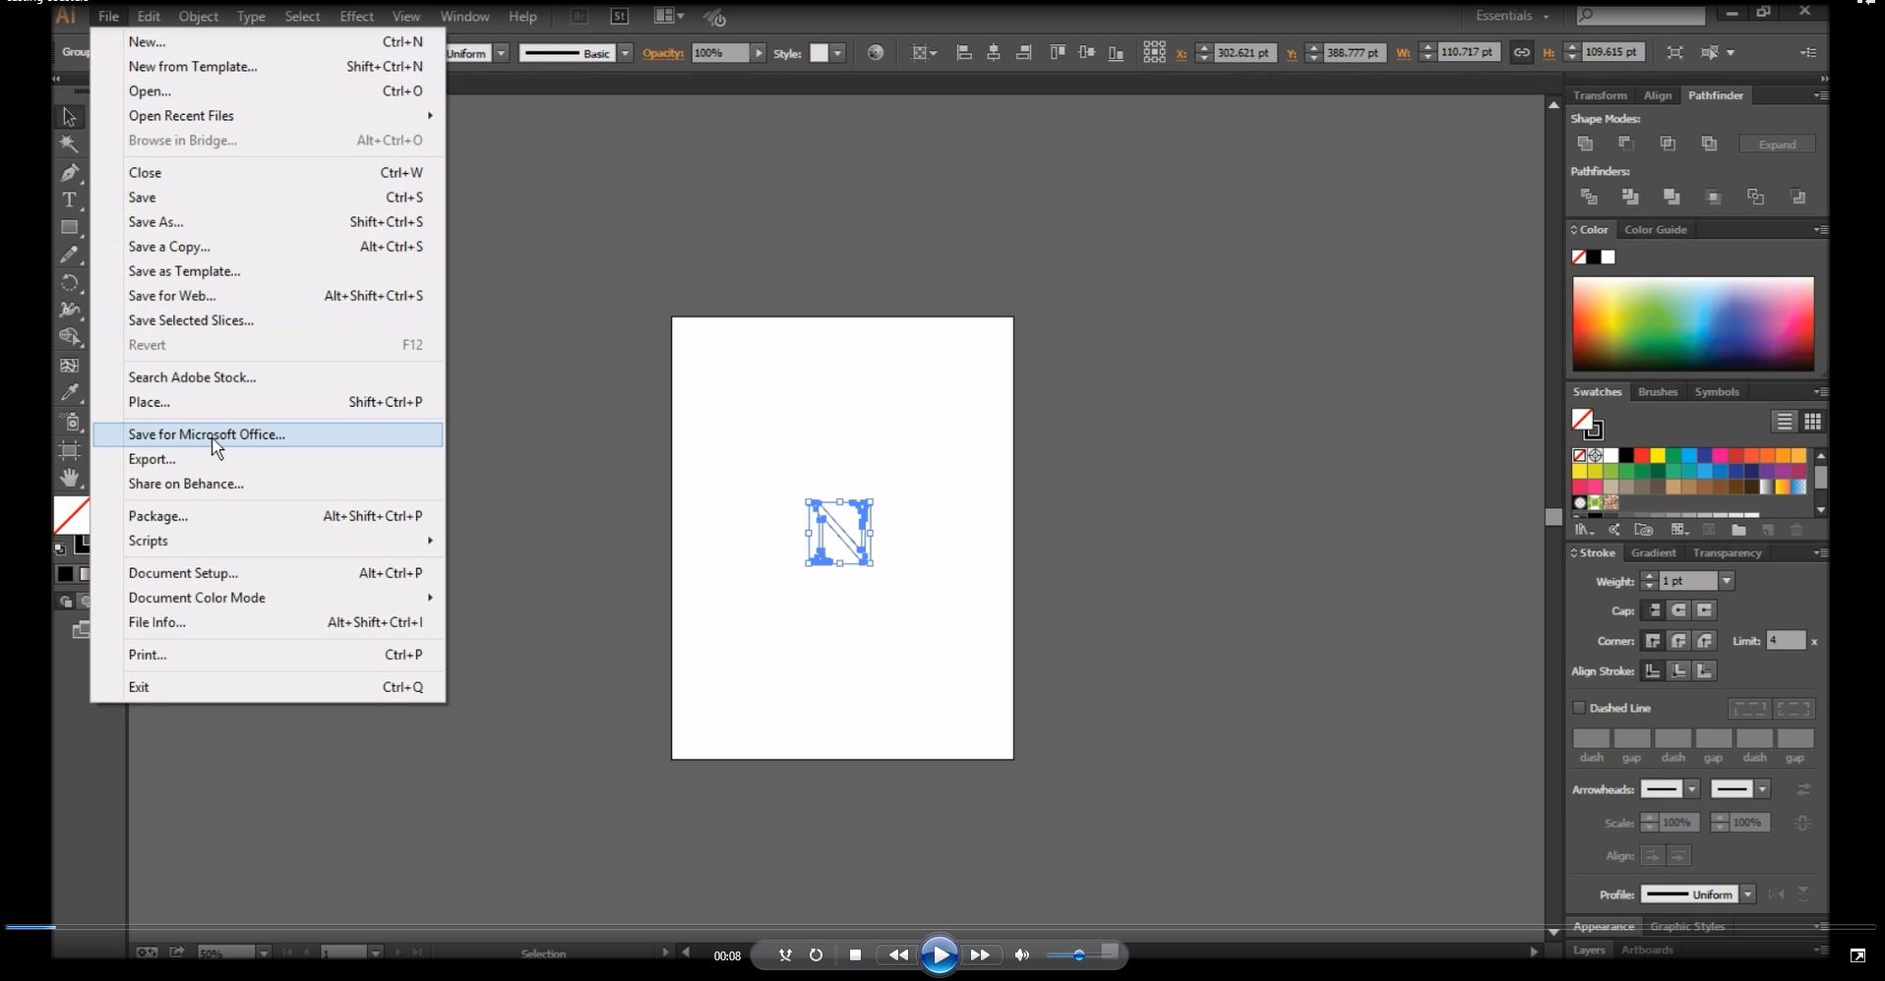Select the Magic Wand tool

pos(69,144)
